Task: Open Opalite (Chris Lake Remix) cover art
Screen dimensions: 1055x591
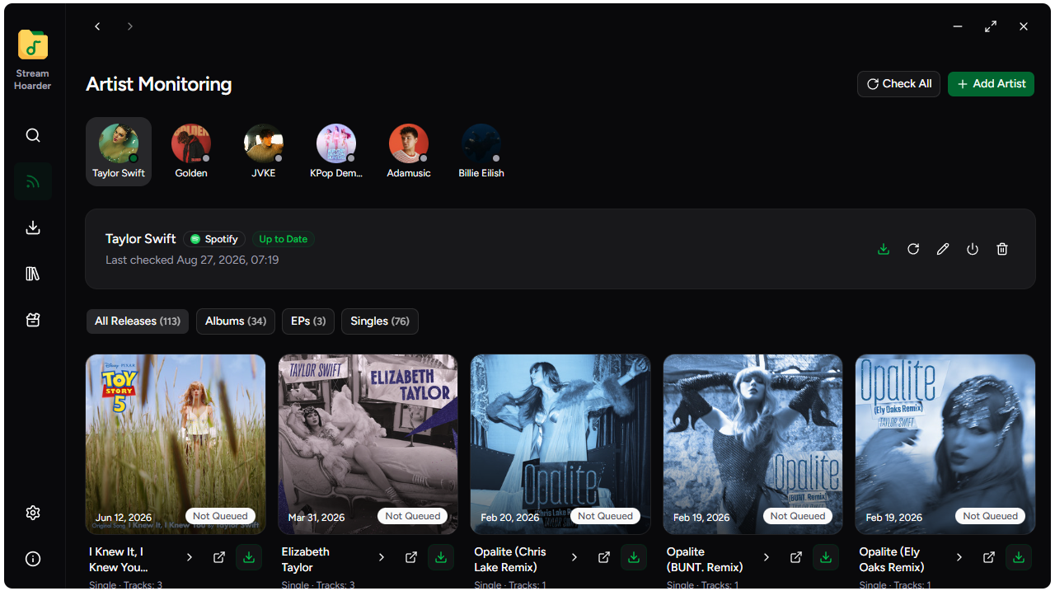Action: [x=560, y=444]
